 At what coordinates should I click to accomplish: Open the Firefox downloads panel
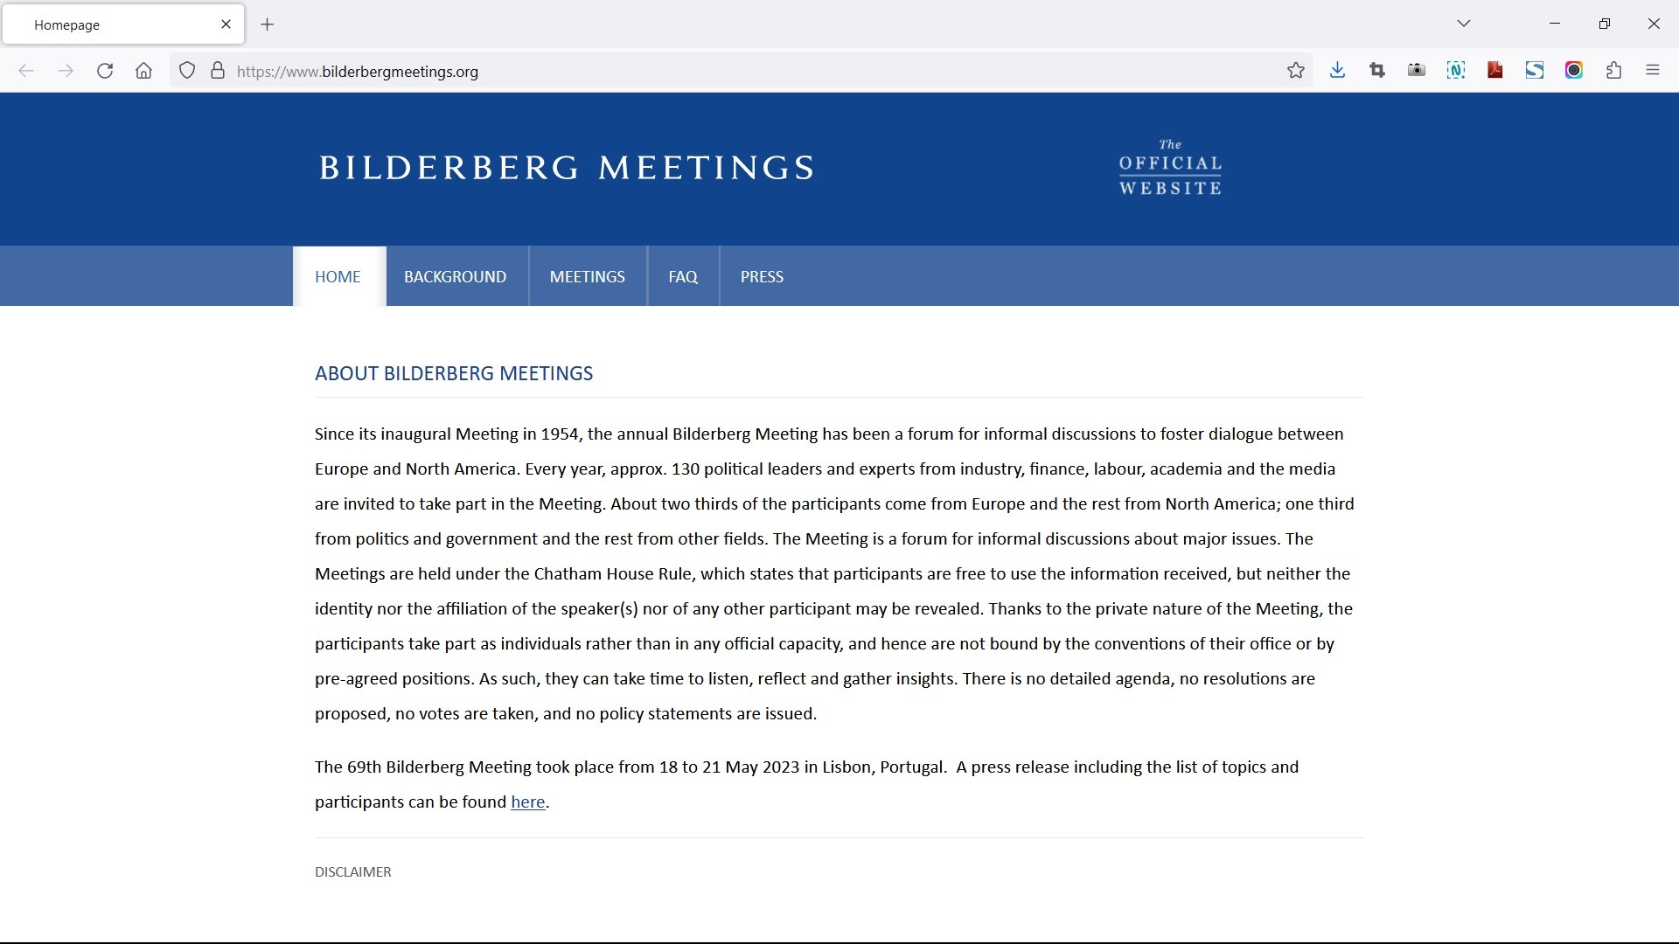pyautogui.click(x=1337, y=71)
